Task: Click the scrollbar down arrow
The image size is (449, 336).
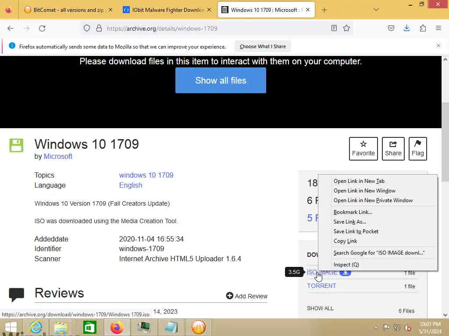Action: pyautogui.click(x=445, y=315)
